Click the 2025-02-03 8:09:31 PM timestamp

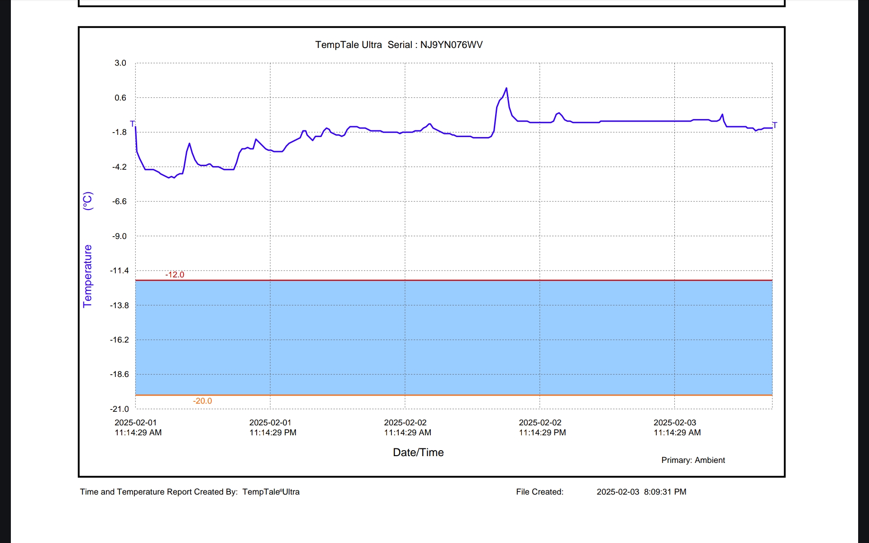click(x=641, y=492)
